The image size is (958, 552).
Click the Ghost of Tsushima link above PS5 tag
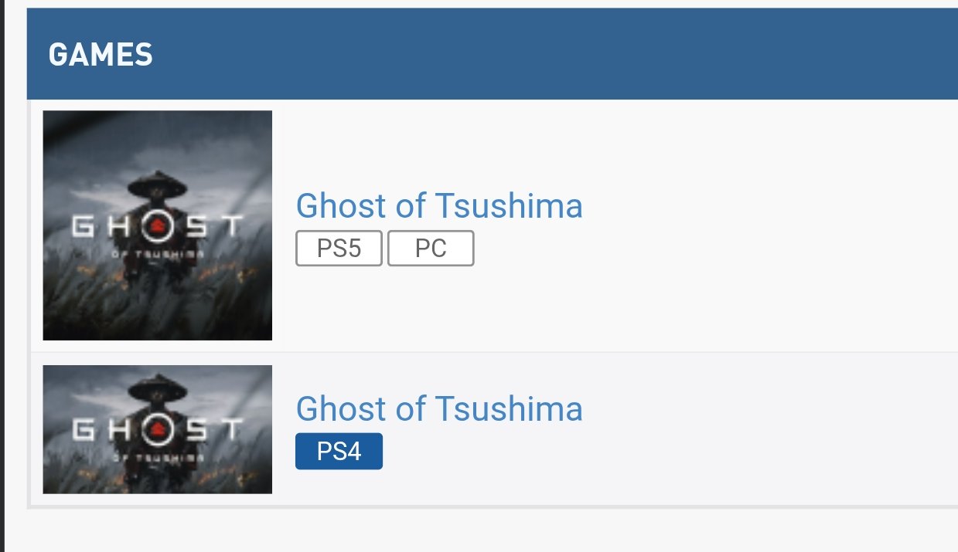click(439, 205)
